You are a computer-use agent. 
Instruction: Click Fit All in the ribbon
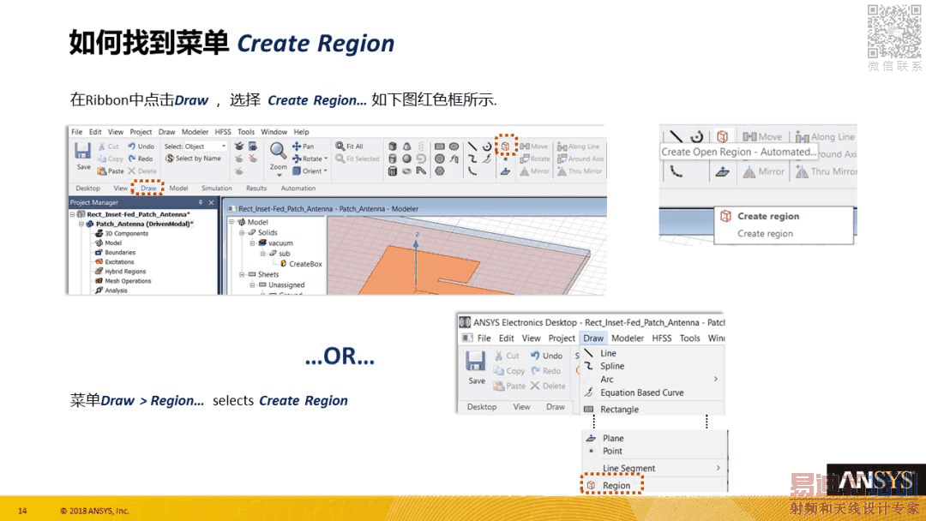coord(349,147)
